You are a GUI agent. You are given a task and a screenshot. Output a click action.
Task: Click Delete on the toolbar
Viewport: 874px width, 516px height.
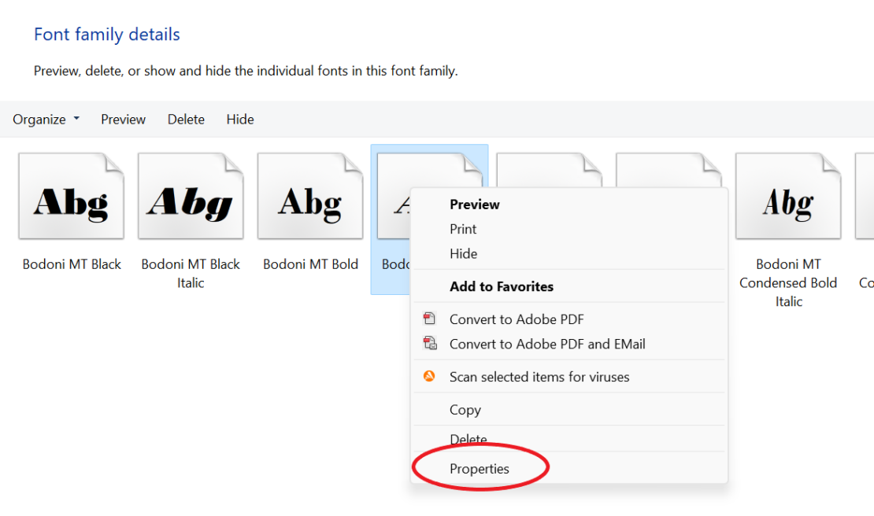click(186, 119)
